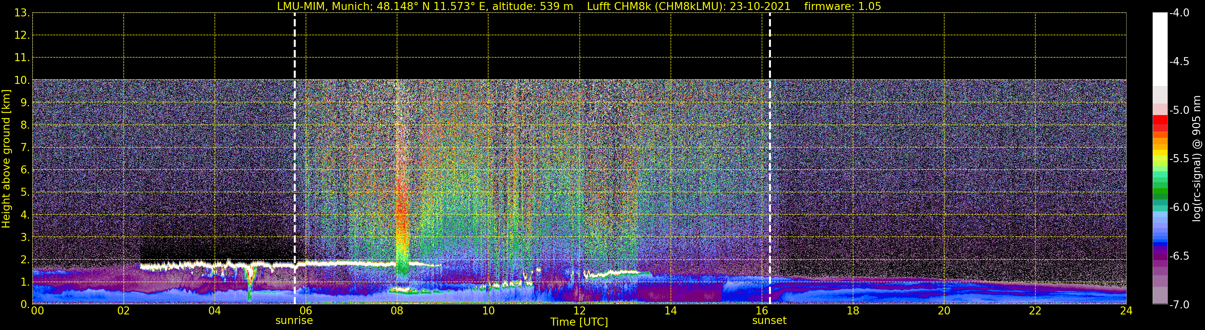Click the height axis tick label '1.'
This screenshot has width=1205, height=330.
(x=25, y=282)
